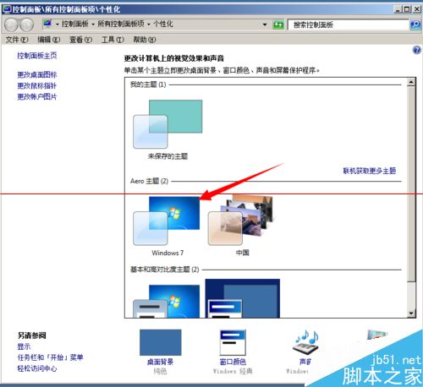
Task: Open 更改帐户图片 link
Action: tap(37, 96)
